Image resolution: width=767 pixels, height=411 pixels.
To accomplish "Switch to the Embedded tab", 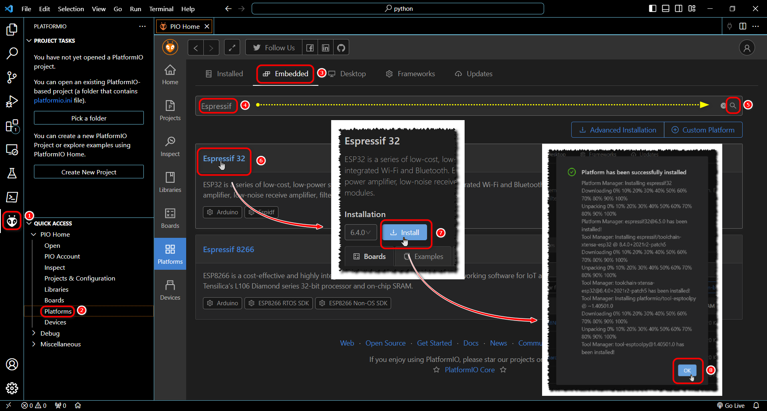I will 286,74.
